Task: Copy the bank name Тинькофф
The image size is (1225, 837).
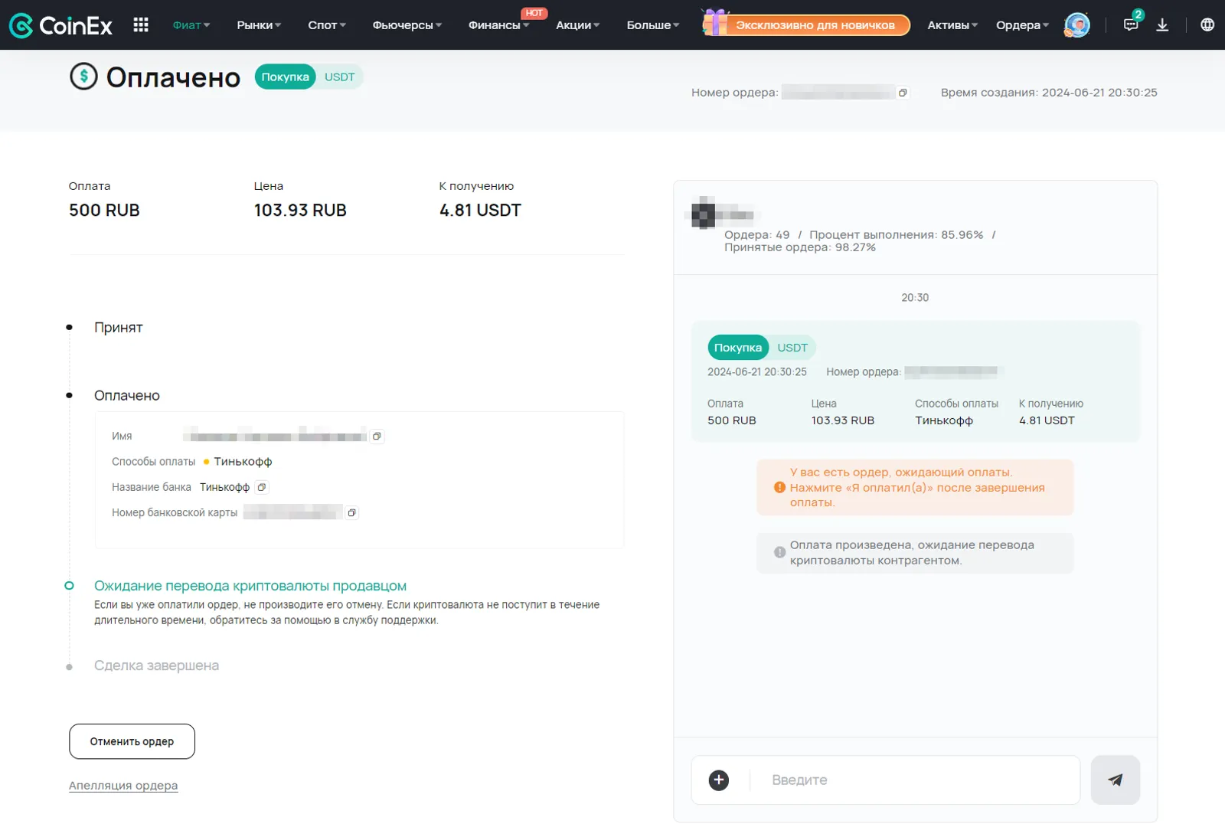Action: tap(262, 487)
